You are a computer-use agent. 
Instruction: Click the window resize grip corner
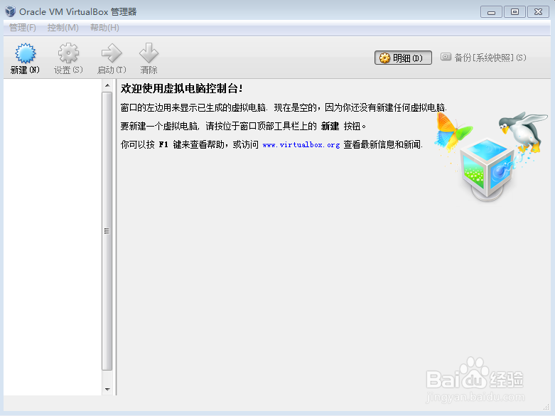click(546, 407)
